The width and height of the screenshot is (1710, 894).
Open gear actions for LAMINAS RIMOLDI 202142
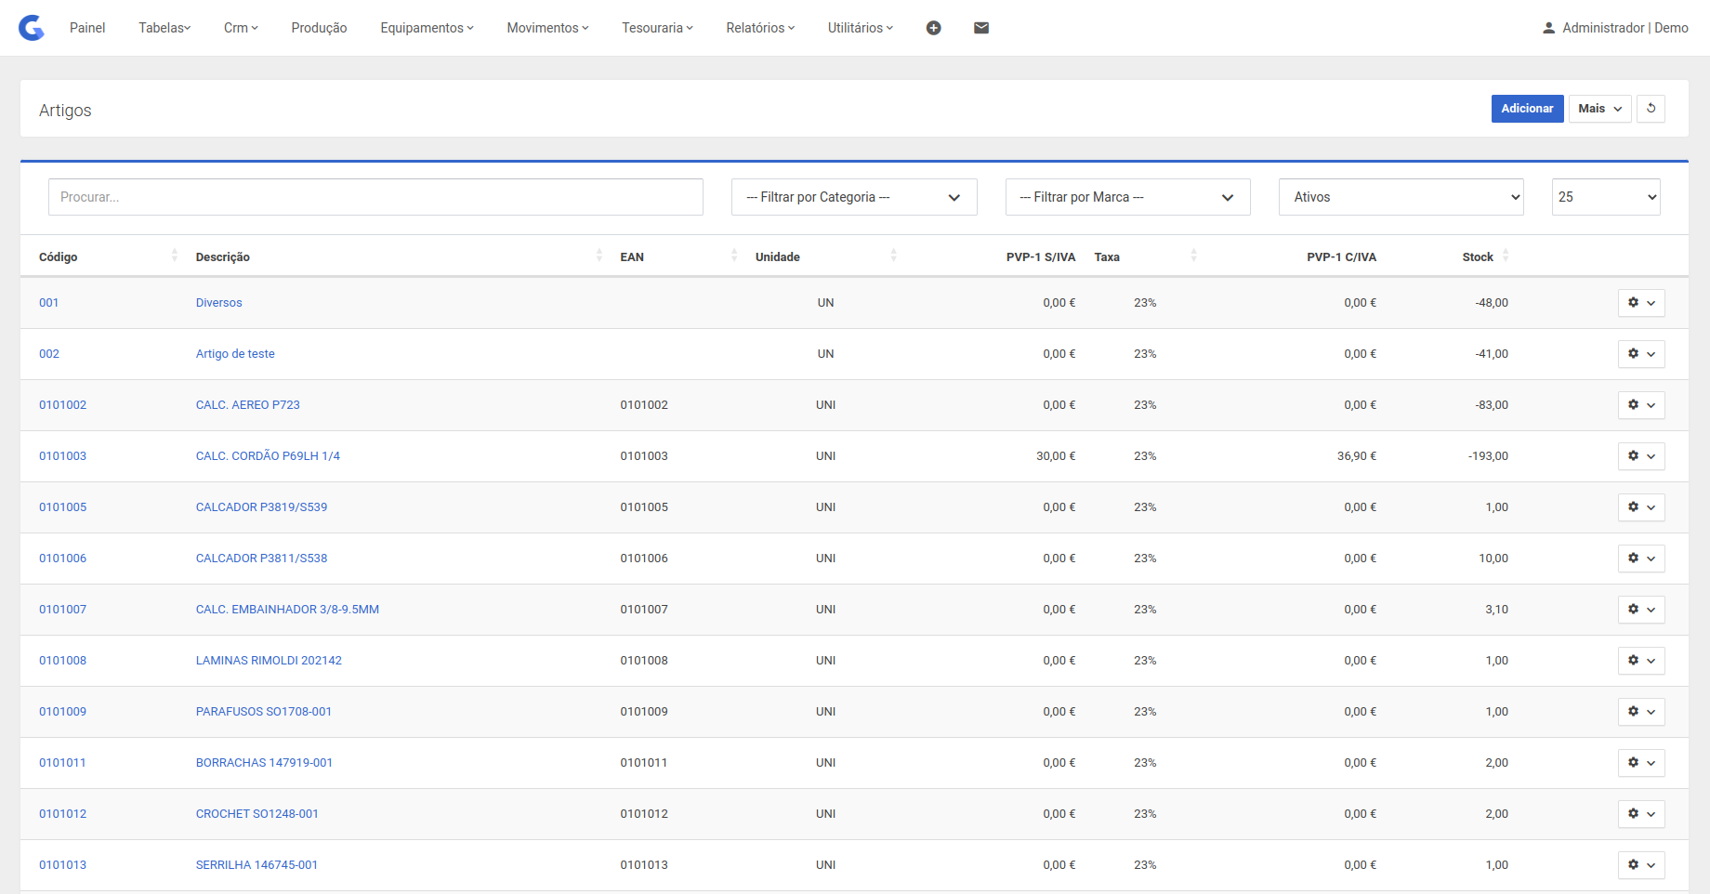pyautogui.click(x=1640, y=661)
